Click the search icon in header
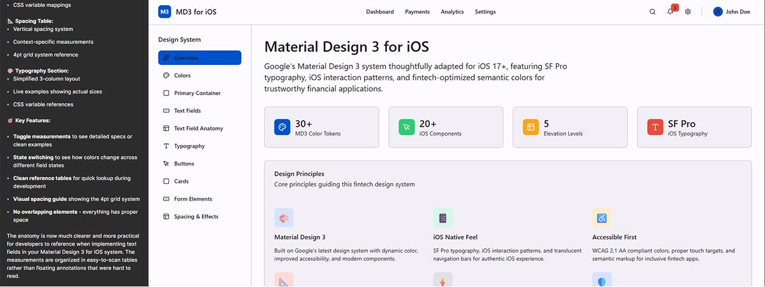Image resolution: width=765 pixels, height=287 pixels. coord(652,12)
